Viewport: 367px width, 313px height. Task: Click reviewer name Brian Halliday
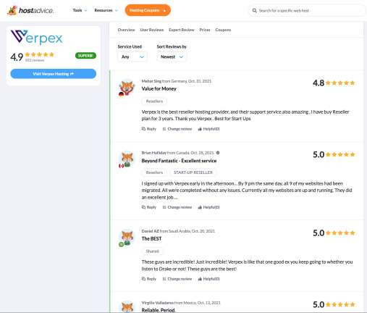tap(154, 153)
